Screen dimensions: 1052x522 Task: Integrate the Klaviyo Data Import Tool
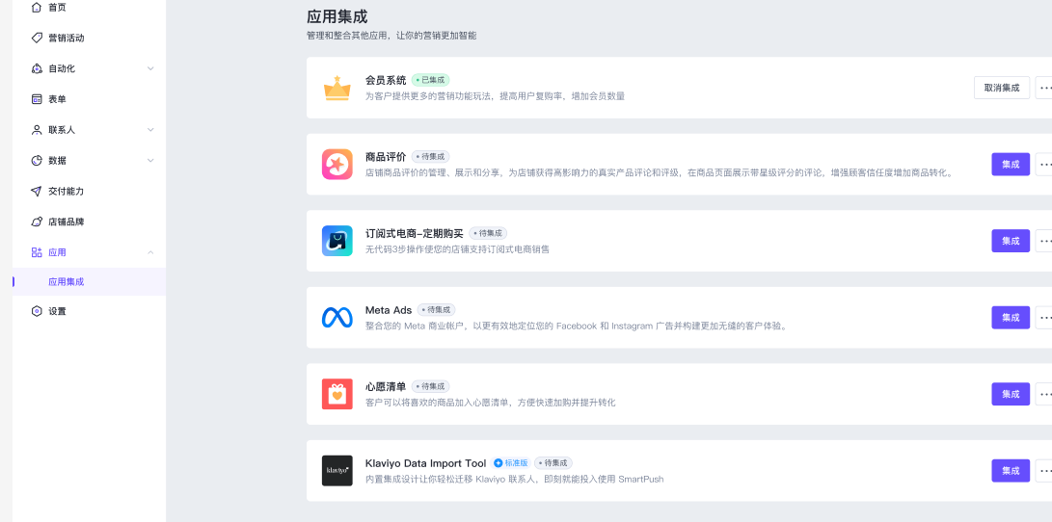click(x=1010, y=471)
